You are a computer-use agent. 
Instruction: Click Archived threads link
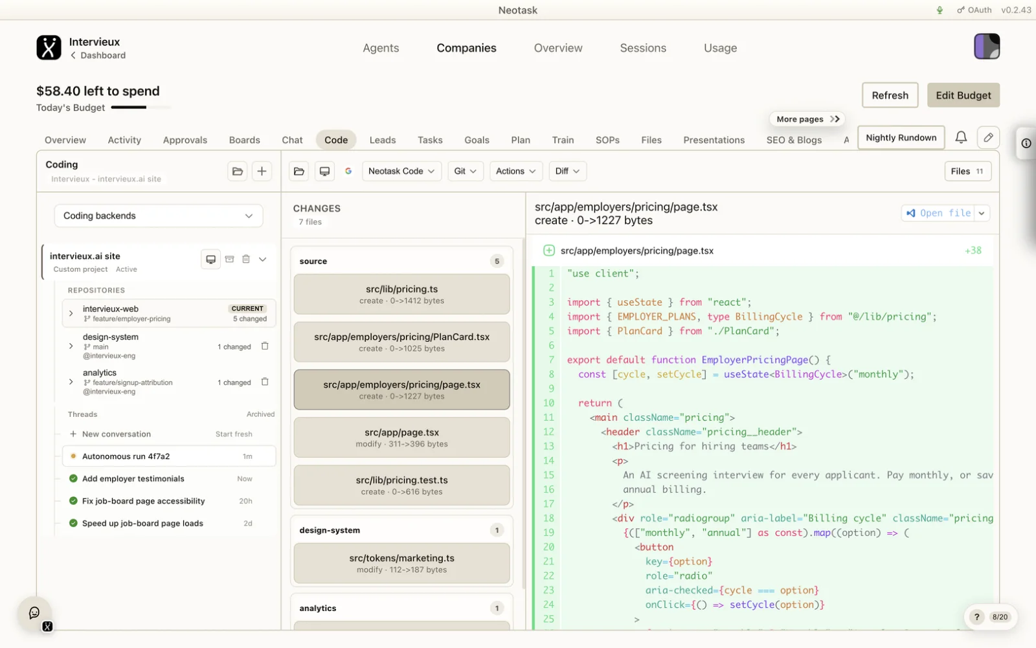260,414
